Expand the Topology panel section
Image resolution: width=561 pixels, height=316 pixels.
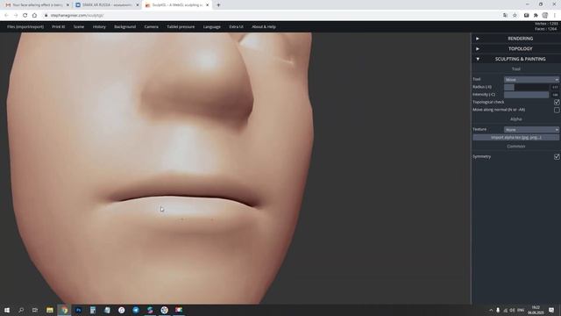[516, 49]
